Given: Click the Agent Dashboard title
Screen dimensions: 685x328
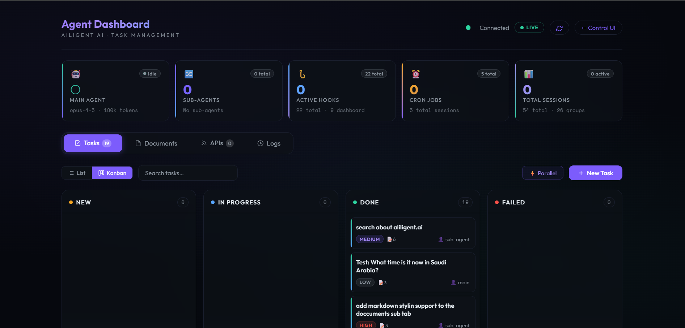Looking at the screenshot, I should coord(105,24).
